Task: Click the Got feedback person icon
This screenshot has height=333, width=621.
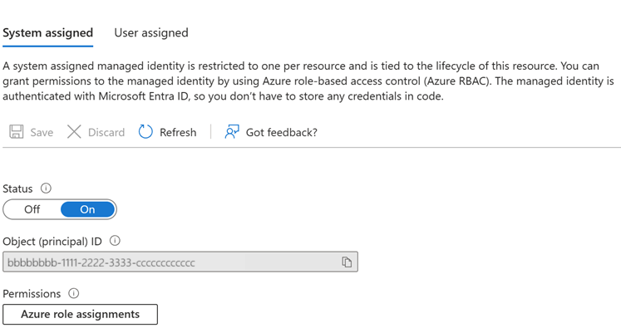Action: [232, 132]
